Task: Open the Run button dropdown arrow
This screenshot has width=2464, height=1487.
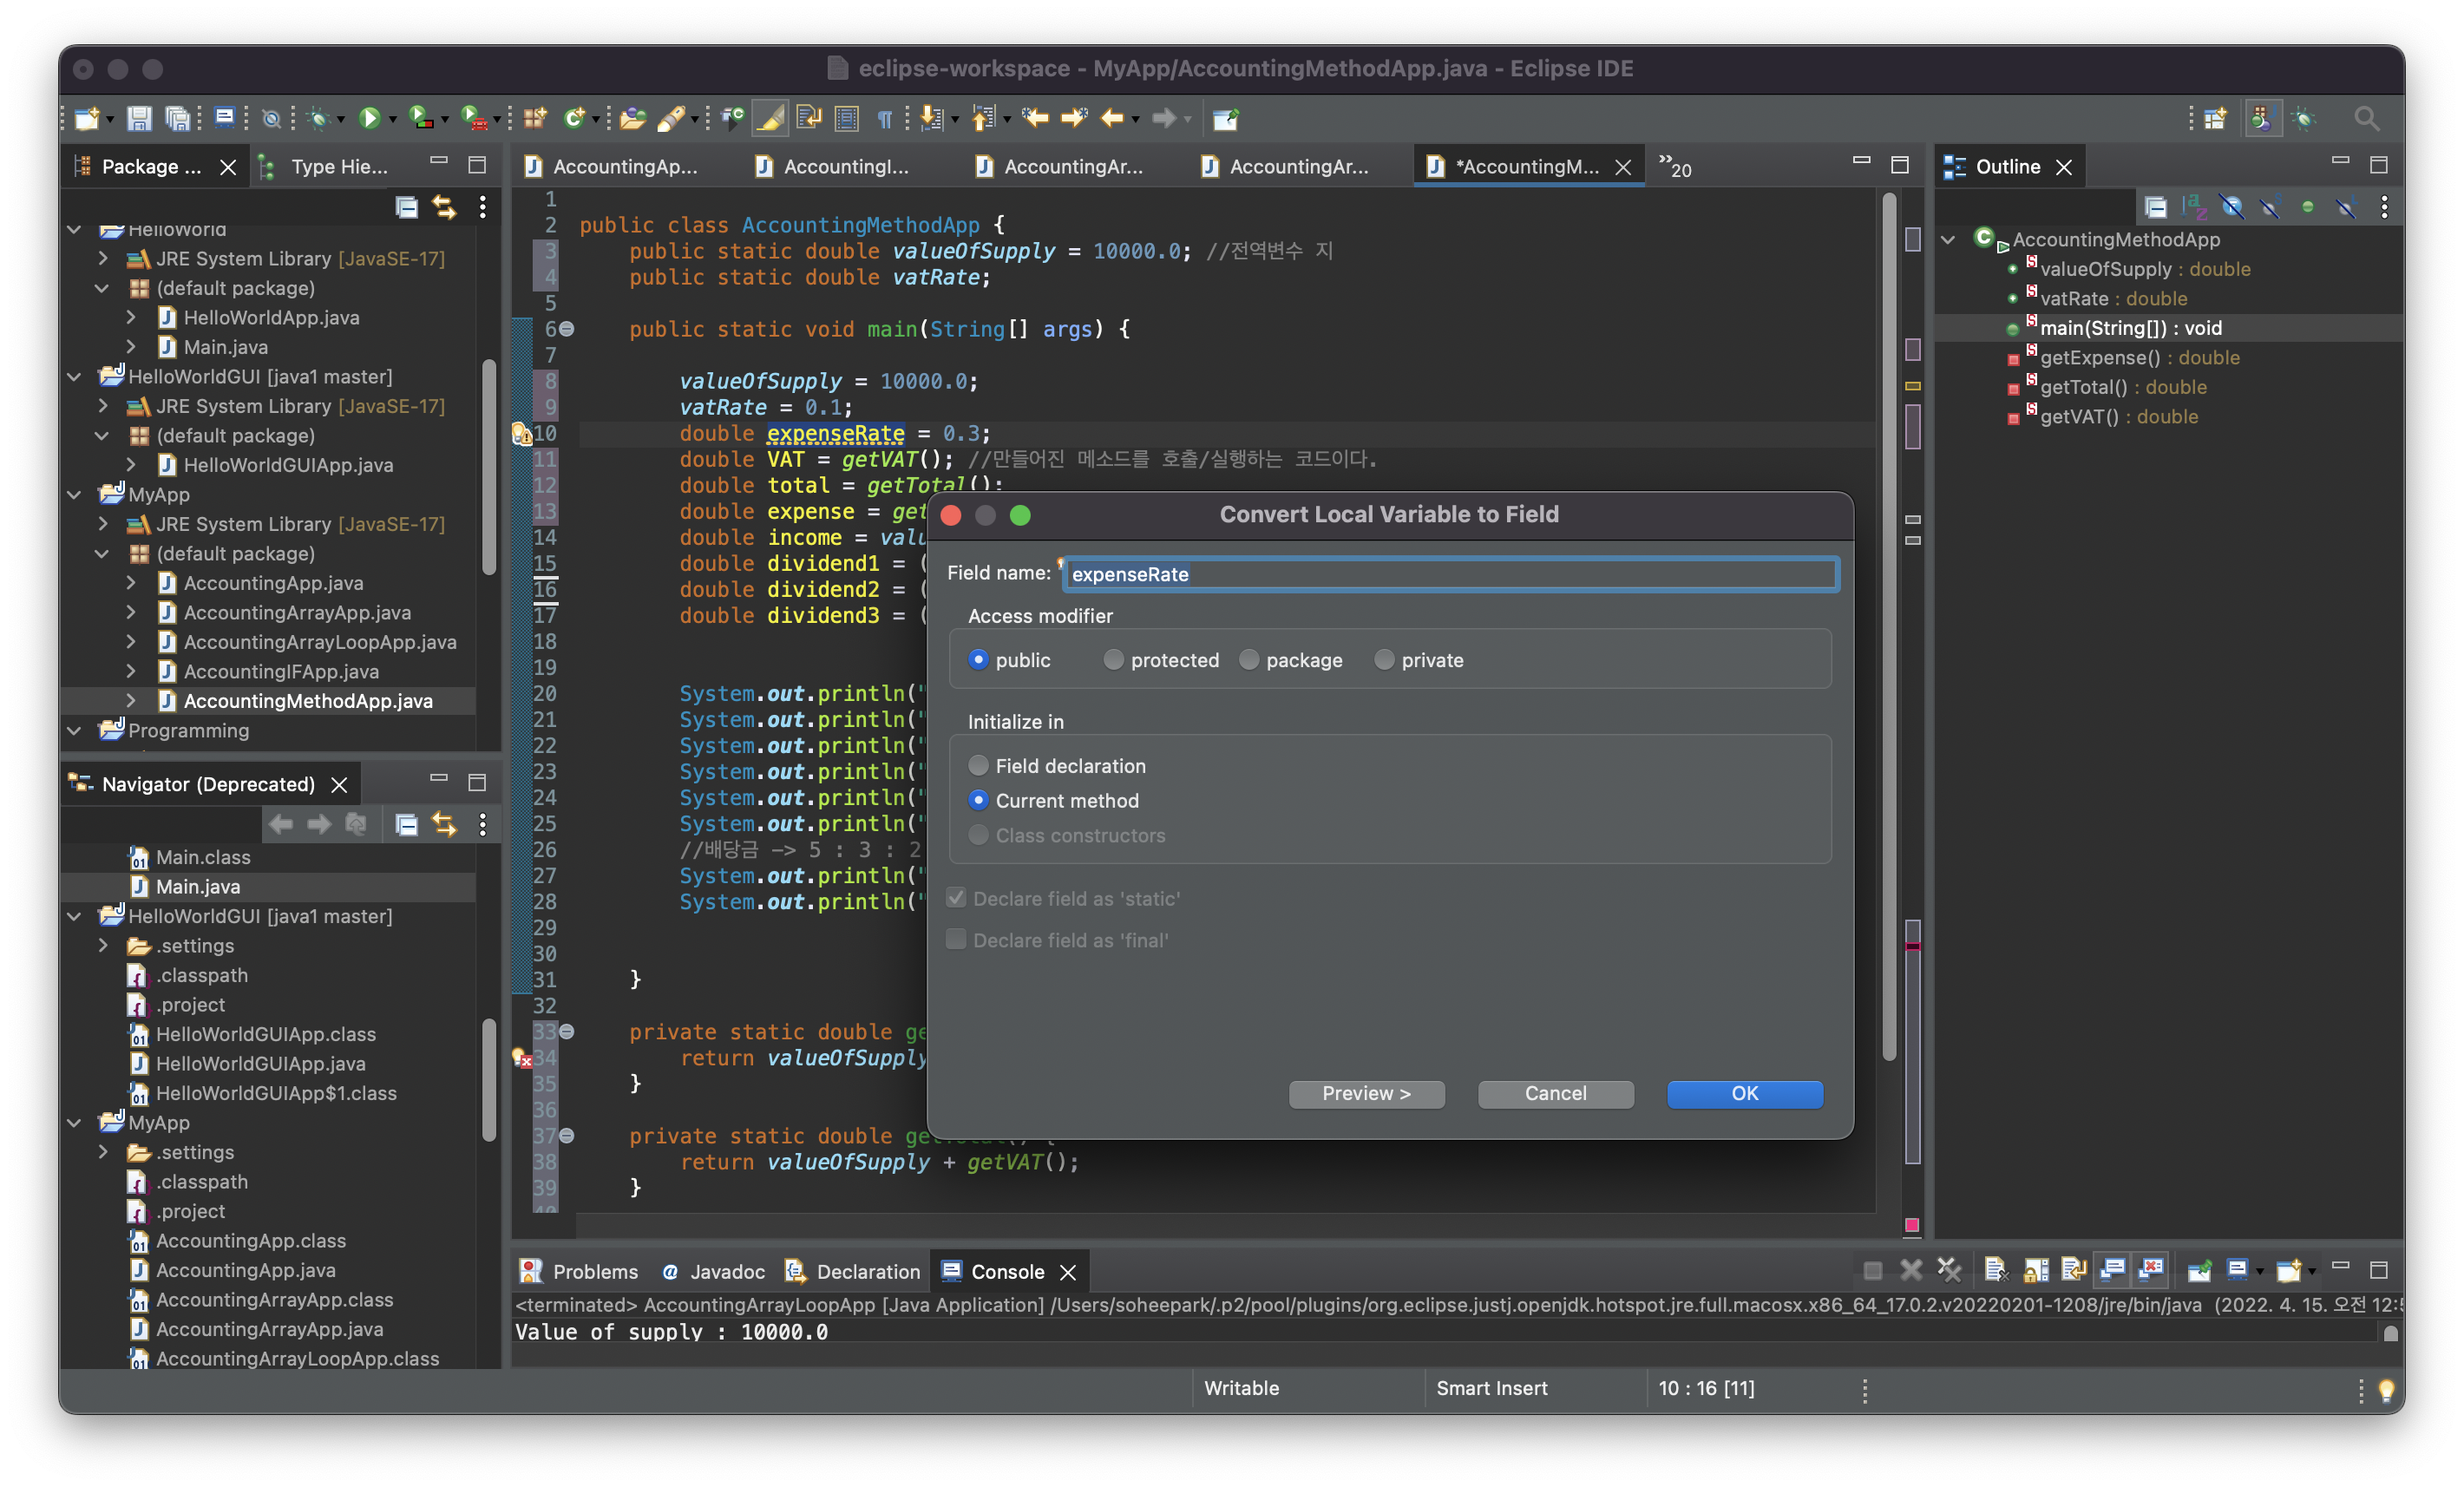Action: (393, 120)
